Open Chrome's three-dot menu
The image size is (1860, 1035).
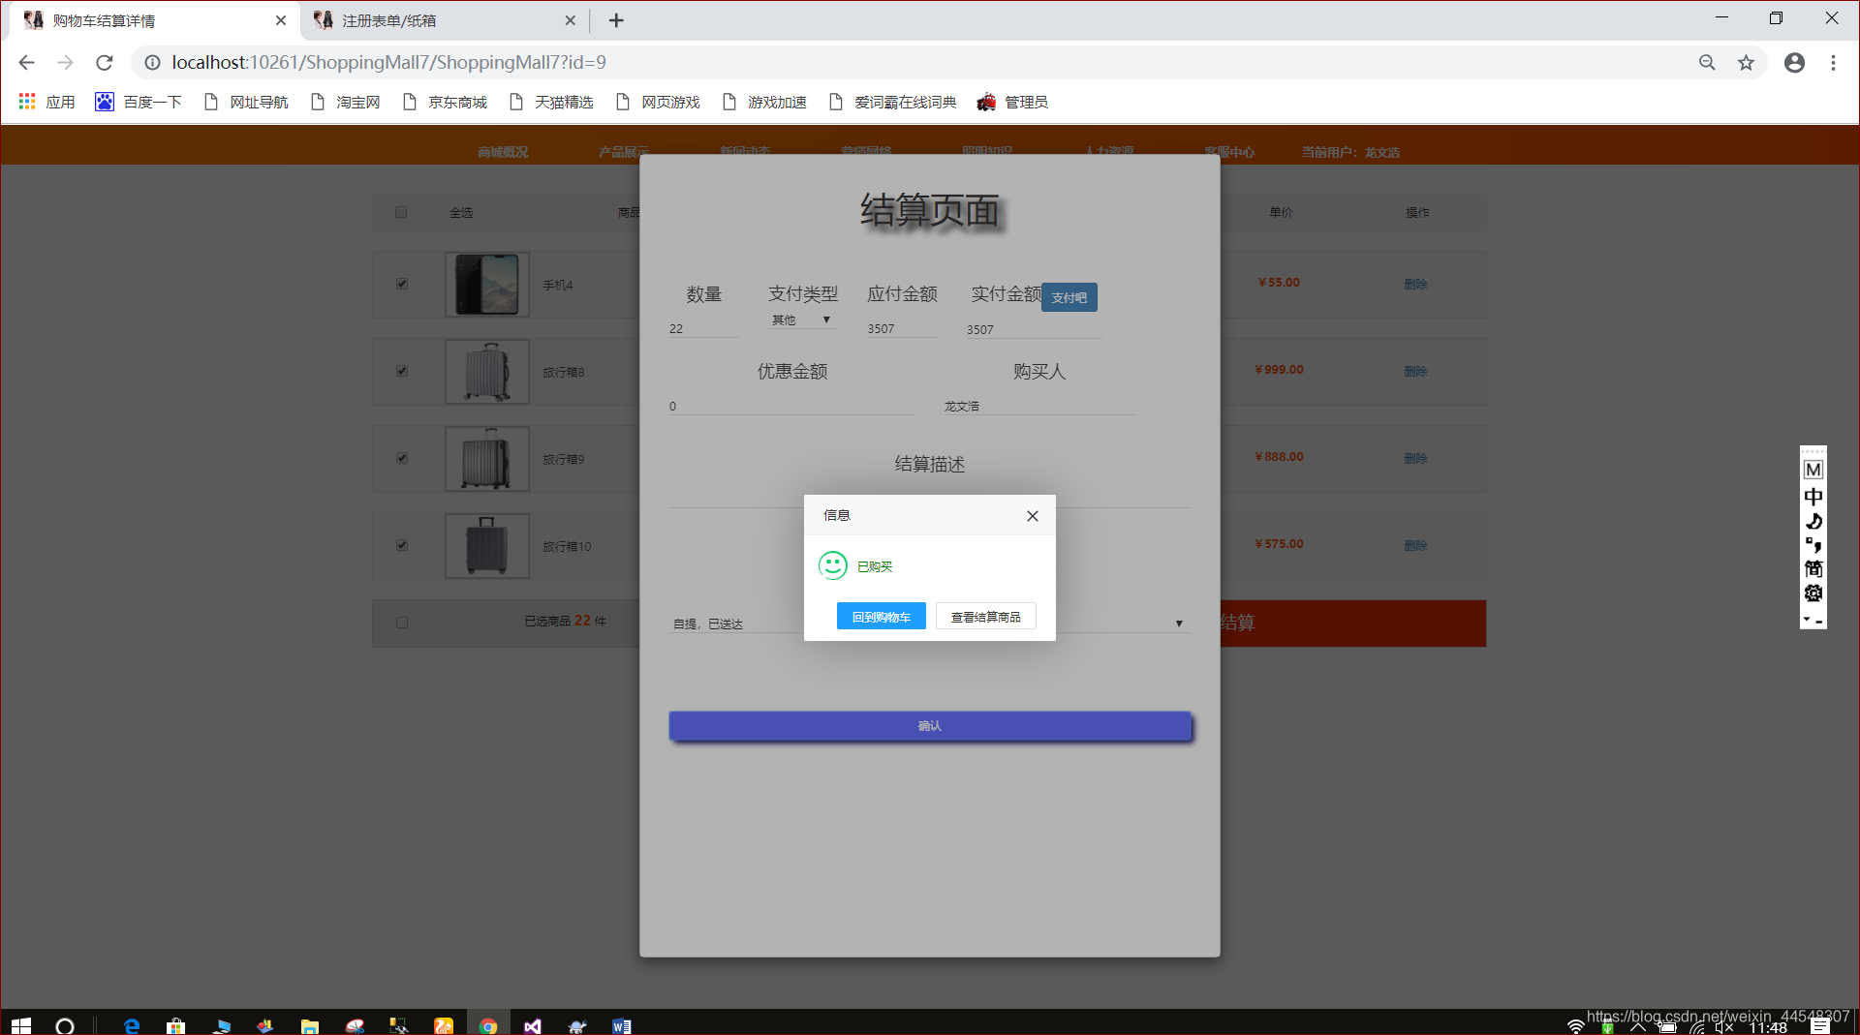(x=1833, y=62)
